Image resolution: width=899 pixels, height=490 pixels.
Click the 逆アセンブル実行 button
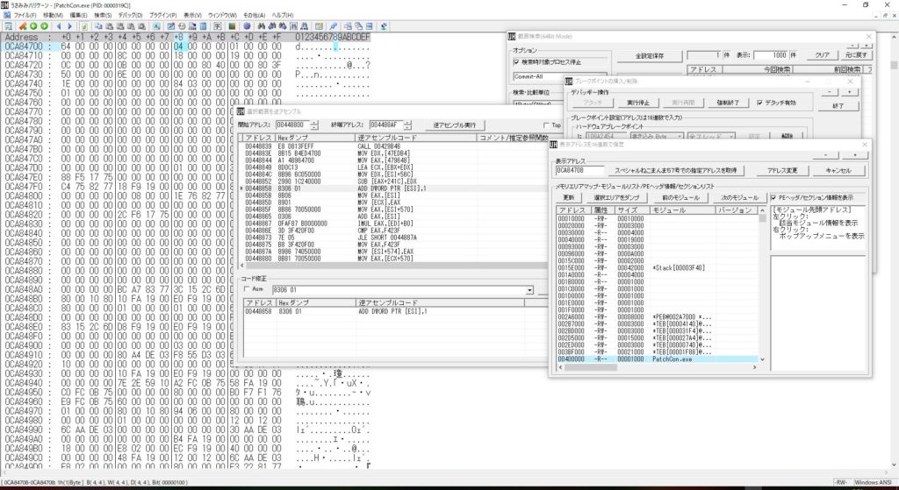457,124
